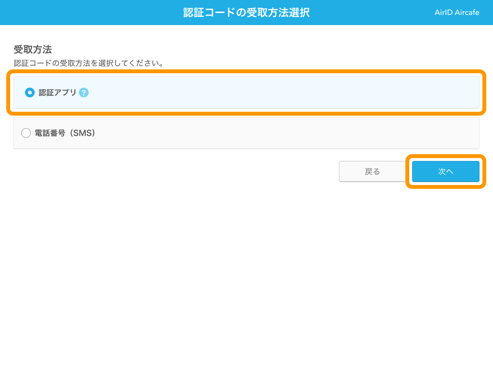Click the blue header bar title area
493x370 pixels.
[x=246, y=12]
